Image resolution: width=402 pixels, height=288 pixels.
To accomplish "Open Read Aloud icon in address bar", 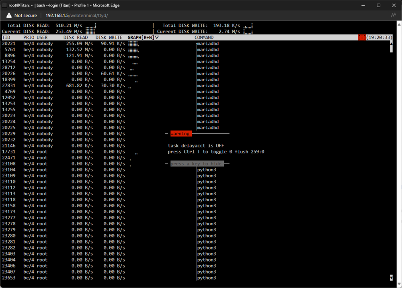I will [x=393, y=15].
